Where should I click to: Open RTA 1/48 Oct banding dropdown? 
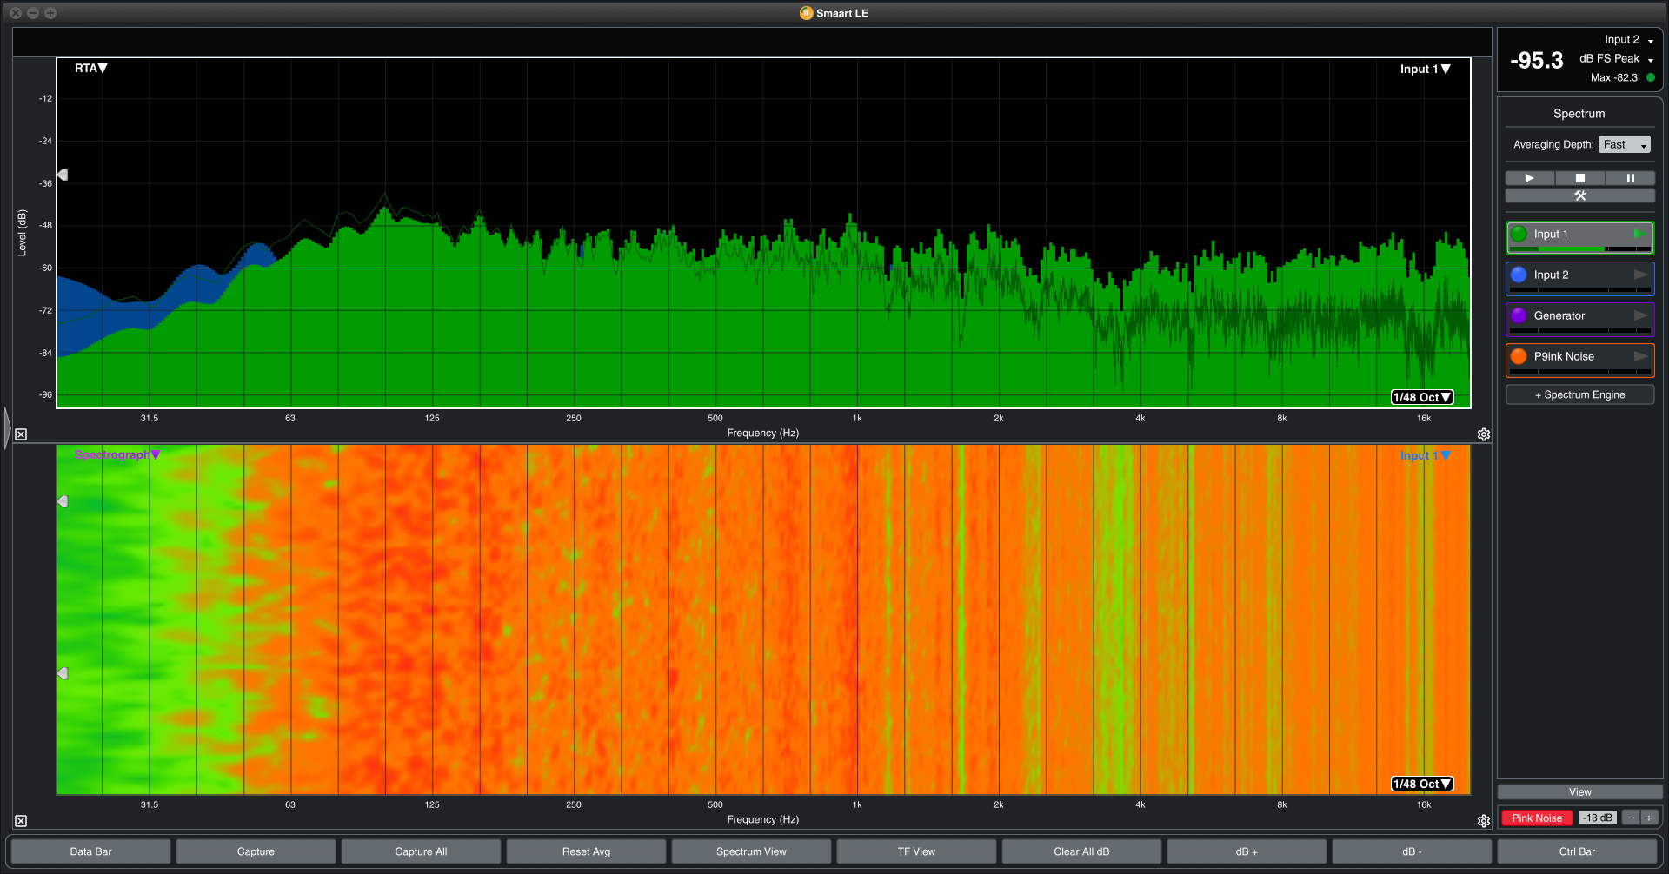click(1422, 397)
